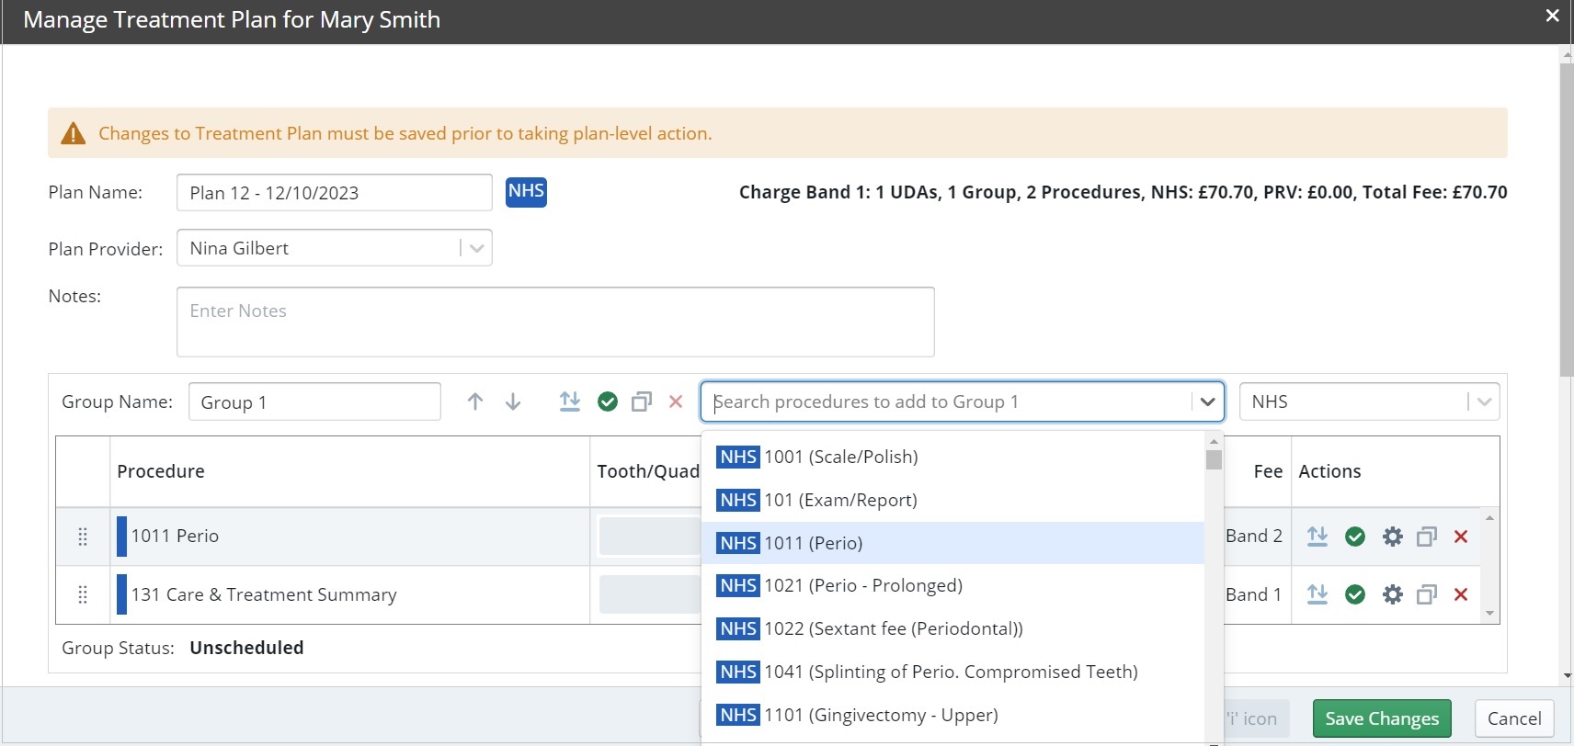This screenshot has height=746, width=1574.
Task: Duplicate the Care & Treatment Summary procedure
Action: pyautogui.click(x=1427, y=594)
